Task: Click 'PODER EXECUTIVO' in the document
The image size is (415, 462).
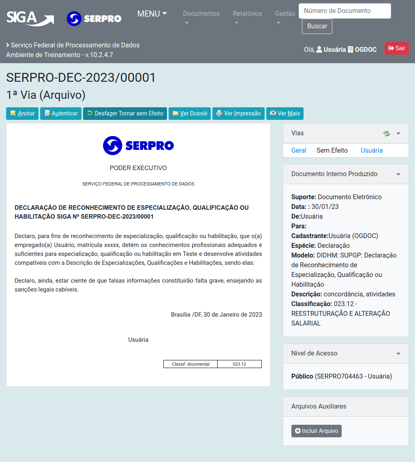Action: tap(138, 168)
